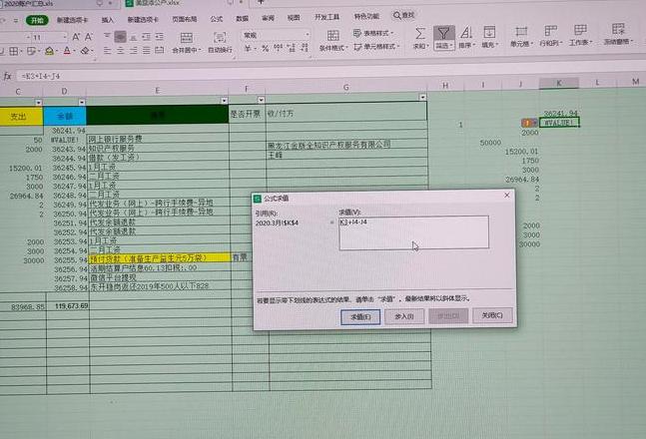Apply justify alignment
This screenshot has width=646, height=439.
147,50
